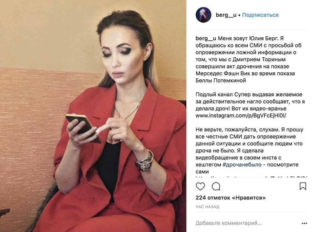
Task: Click the Меня зовут Юлия Берг caption text
Action: pos(251,38)
